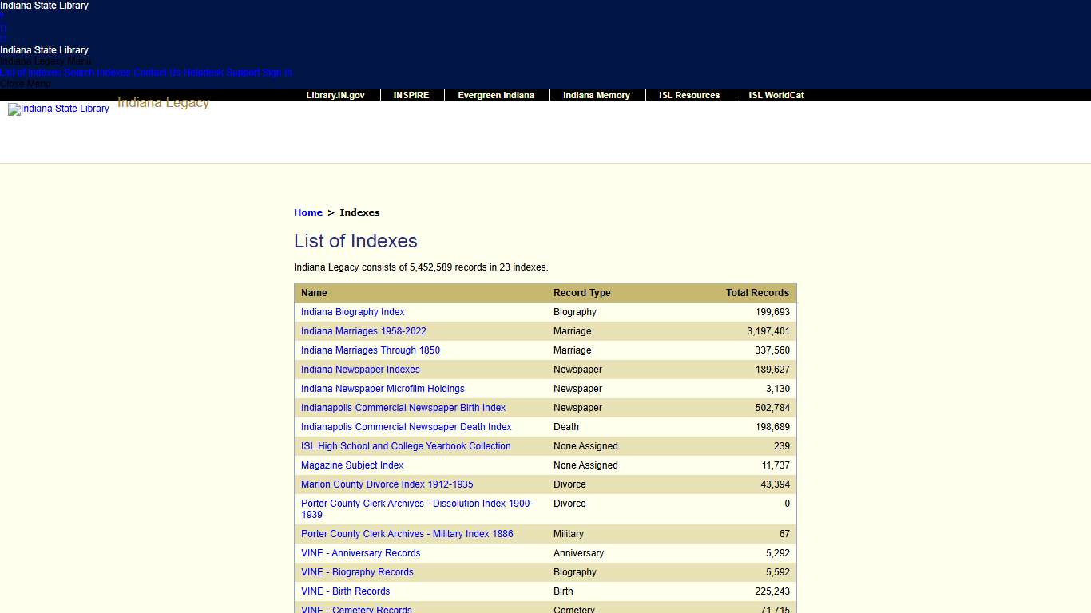Go to the INSPIRE navigation item

[x=411, y=95]
